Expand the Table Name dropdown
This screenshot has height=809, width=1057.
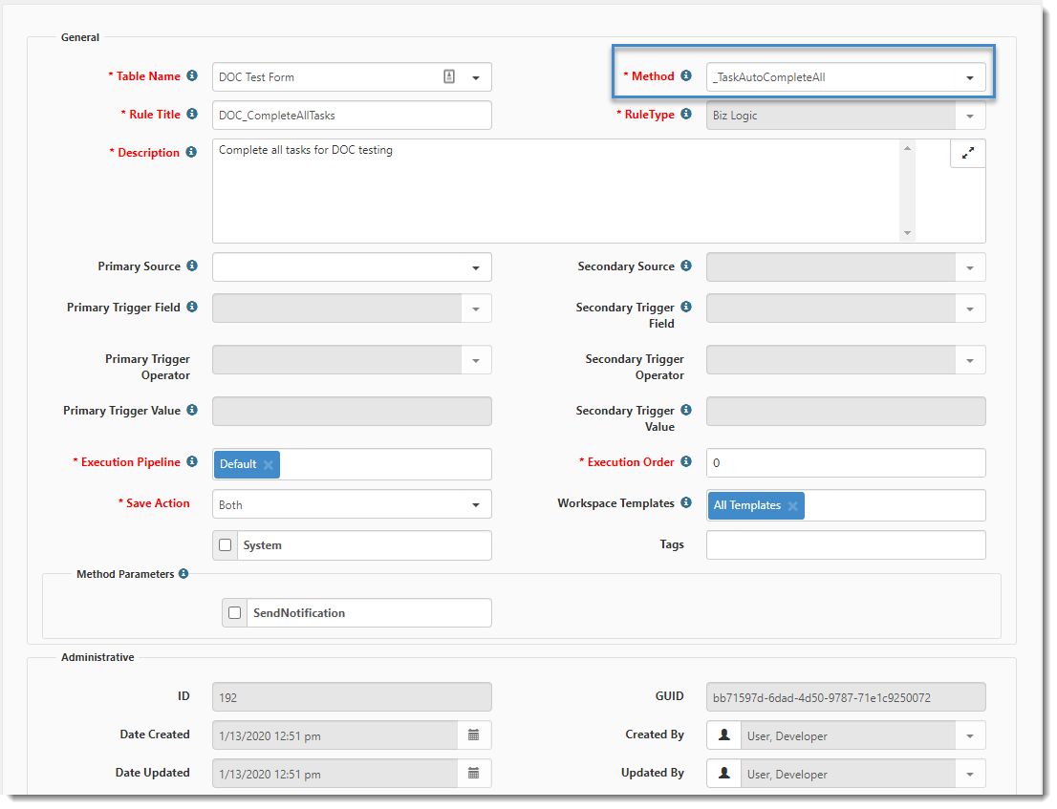476,77
